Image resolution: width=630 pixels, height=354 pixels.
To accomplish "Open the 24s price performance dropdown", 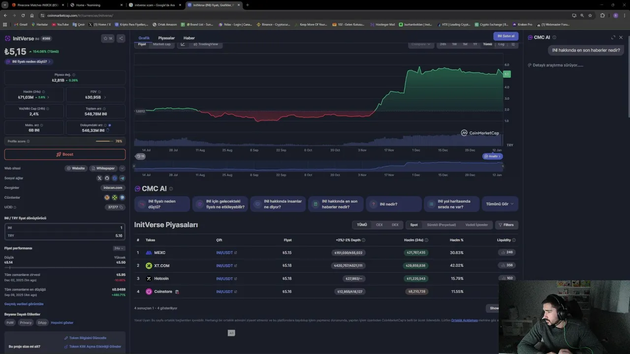I will pyautogui.click(x=119, y=248).
